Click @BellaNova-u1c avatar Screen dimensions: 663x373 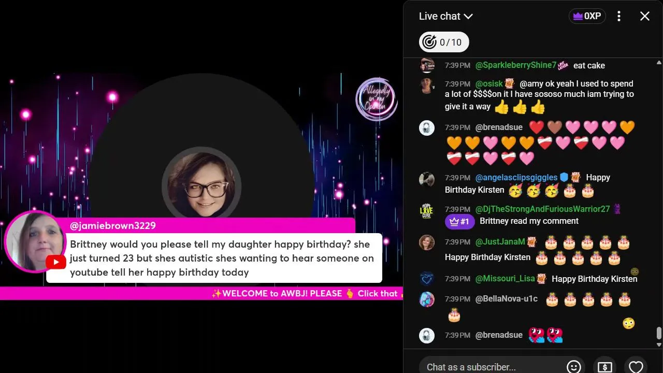[427, 299]
